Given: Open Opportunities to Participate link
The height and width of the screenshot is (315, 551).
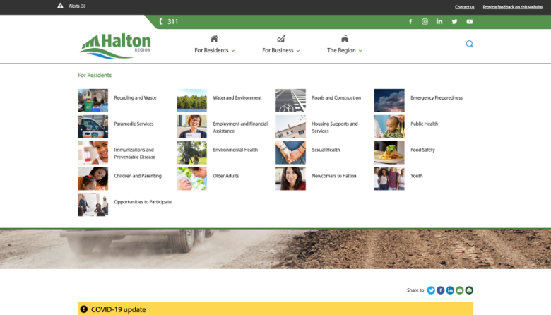Looking at the screenshot, I should pos(143,201).
